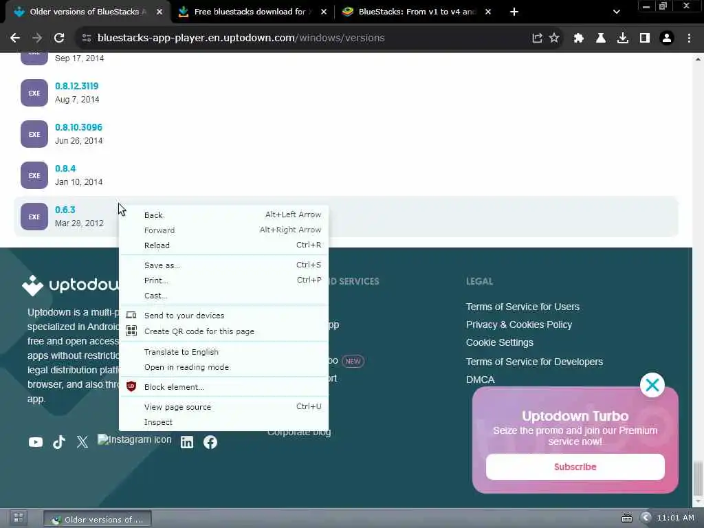Open Uptodown Facebook icon
The width and height of the screenshot is (704, 528).
(x=210, y=442)
